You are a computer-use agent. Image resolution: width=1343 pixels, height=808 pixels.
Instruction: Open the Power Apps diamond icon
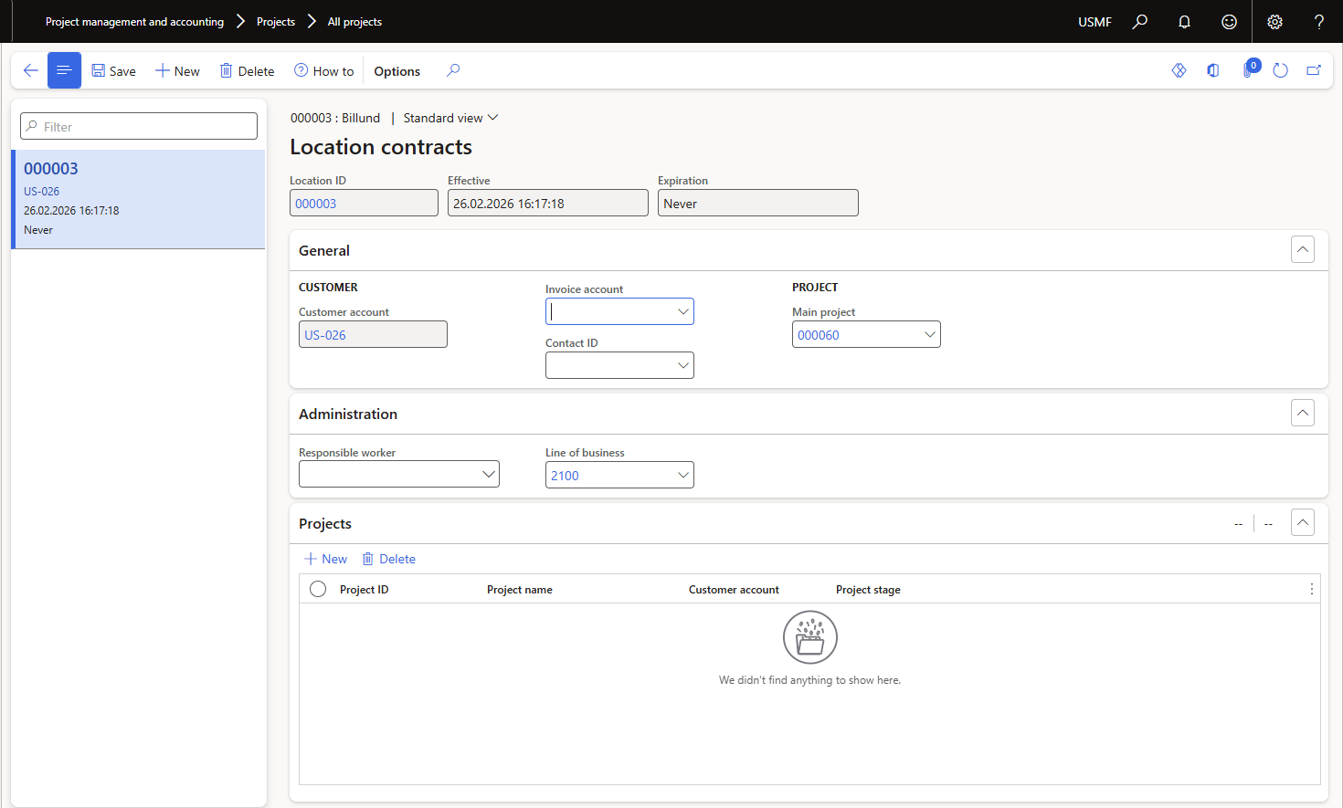pyautogui.click(x=1179, y=70)
